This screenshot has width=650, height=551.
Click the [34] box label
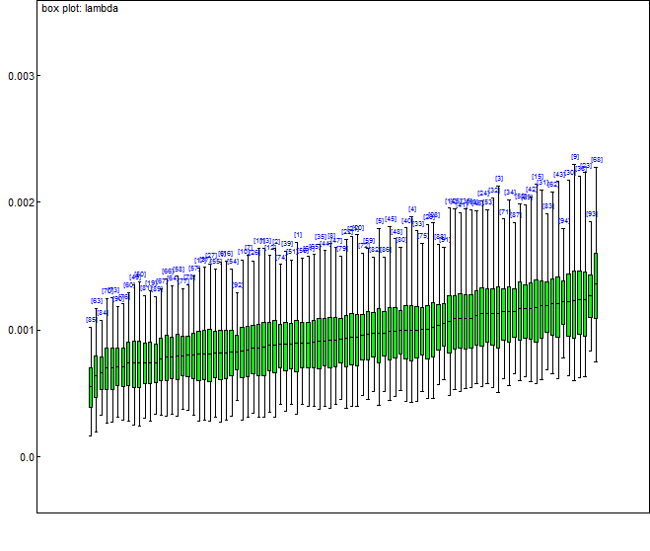(510, 193)
